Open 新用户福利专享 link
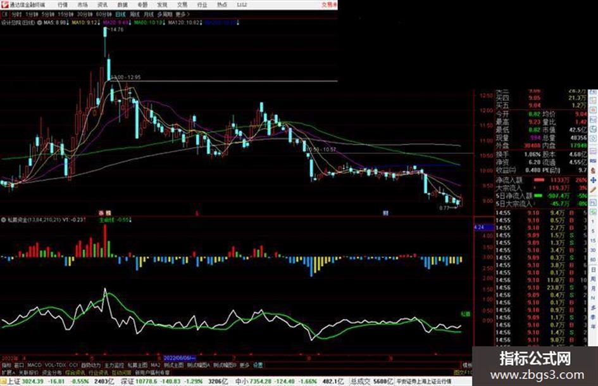This screenshot has width=598, height=386. point(153,372)
